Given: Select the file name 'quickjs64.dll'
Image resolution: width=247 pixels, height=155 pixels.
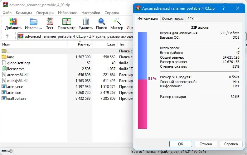Looking at the screenshot, I should (x=17, y=81).
